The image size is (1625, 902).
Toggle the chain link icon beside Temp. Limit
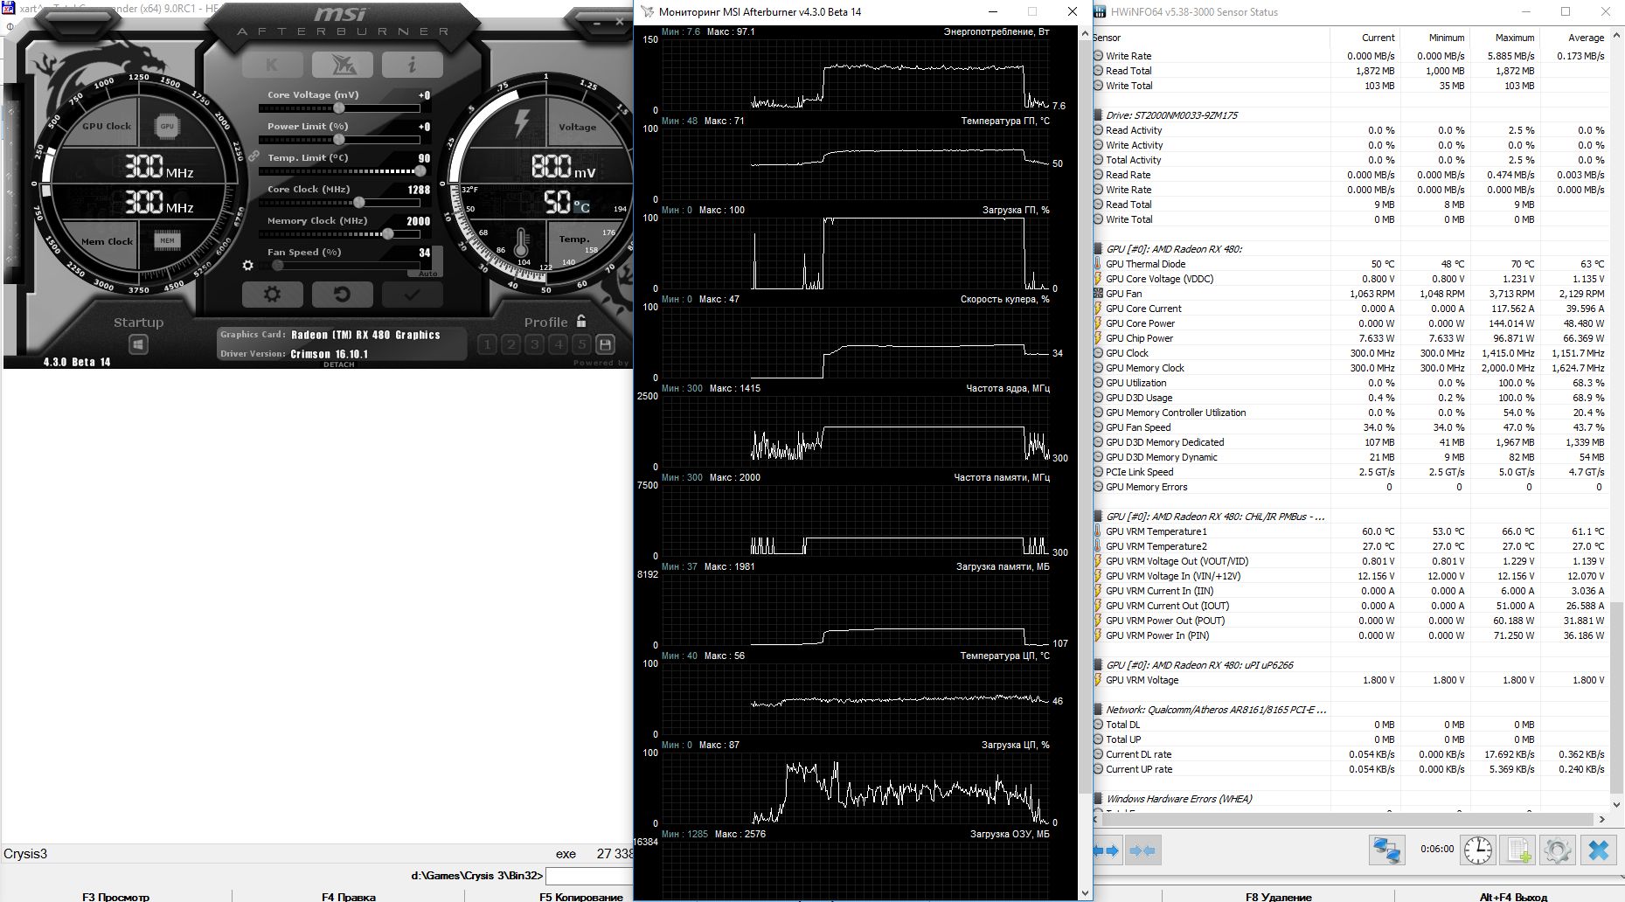click(x=253, y=156)
